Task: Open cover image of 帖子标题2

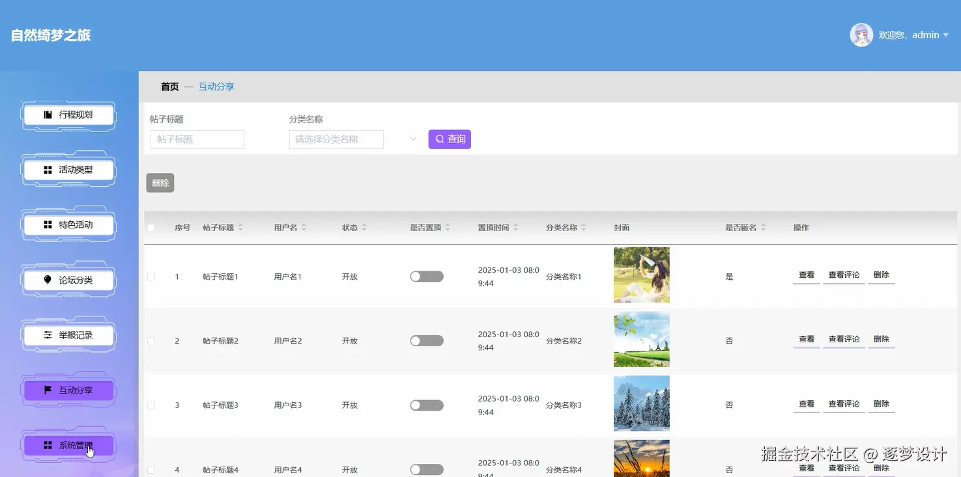Action: pos(642,339)
